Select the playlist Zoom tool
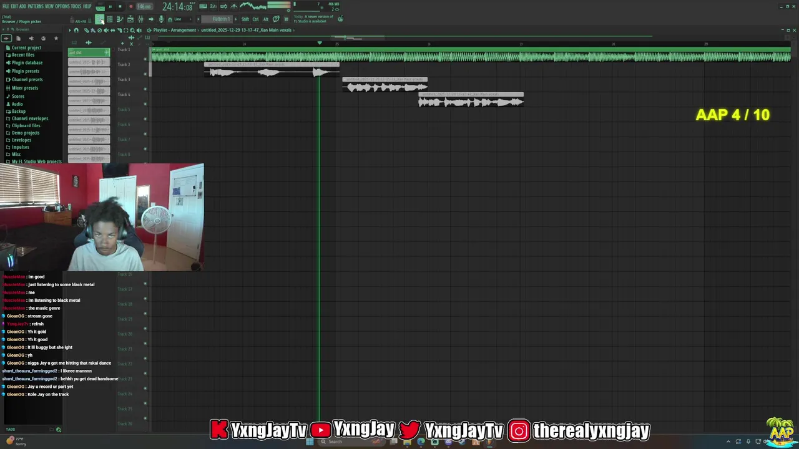799x449 pixels. pyautogui.click(x=132, y=30)
